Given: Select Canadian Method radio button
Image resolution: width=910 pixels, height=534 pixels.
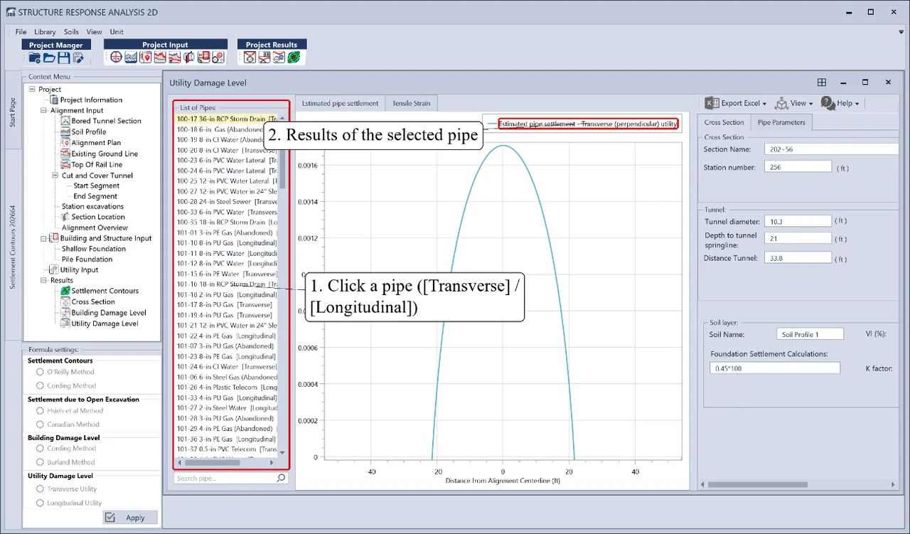Looking at the screenshot, I should [41, 424].
